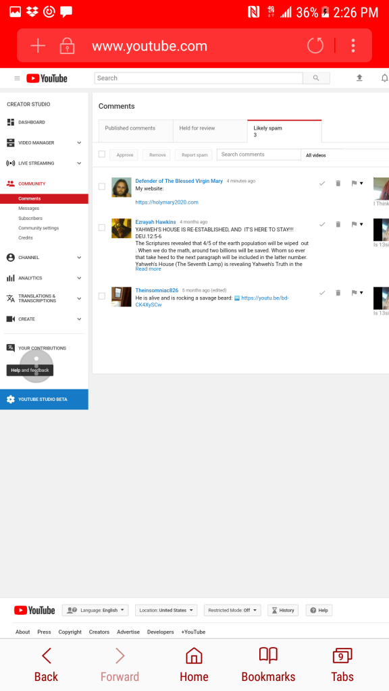Click YouTube Studio Beta gear item

tap(44, 399)
